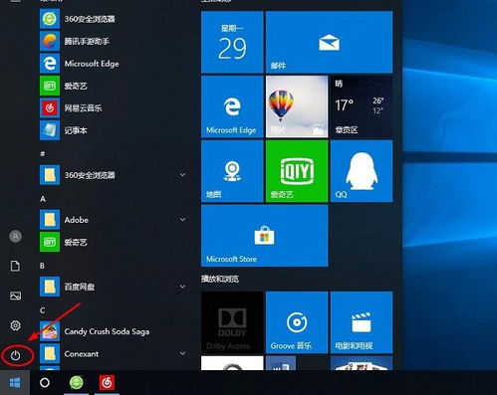Click the B section letter header
This screenshot has width=497, height=395.
[42, 266]
